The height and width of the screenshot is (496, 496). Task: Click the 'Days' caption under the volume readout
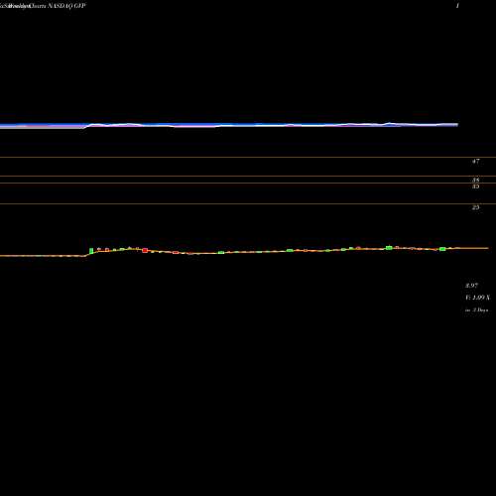[477, 310]
